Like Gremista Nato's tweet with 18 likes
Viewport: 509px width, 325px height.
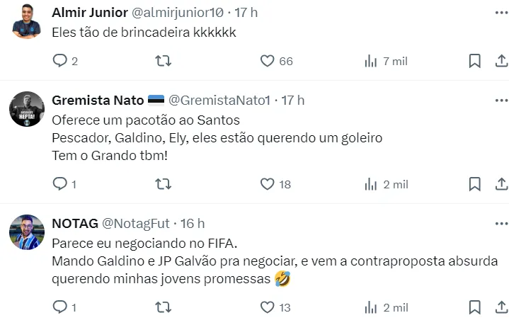tap(267, 184)
